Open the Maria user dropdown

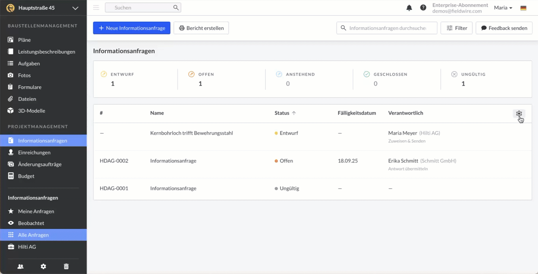point(503,8)
